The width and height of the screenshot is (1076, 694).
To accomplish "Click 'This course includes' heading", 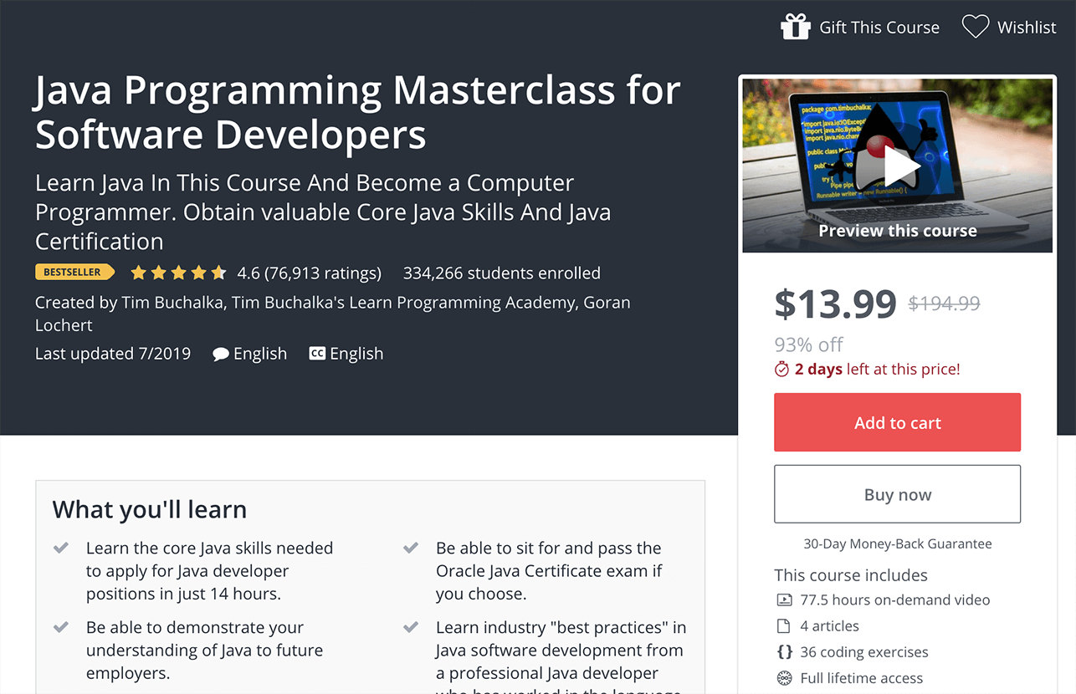I will [851, 575].
